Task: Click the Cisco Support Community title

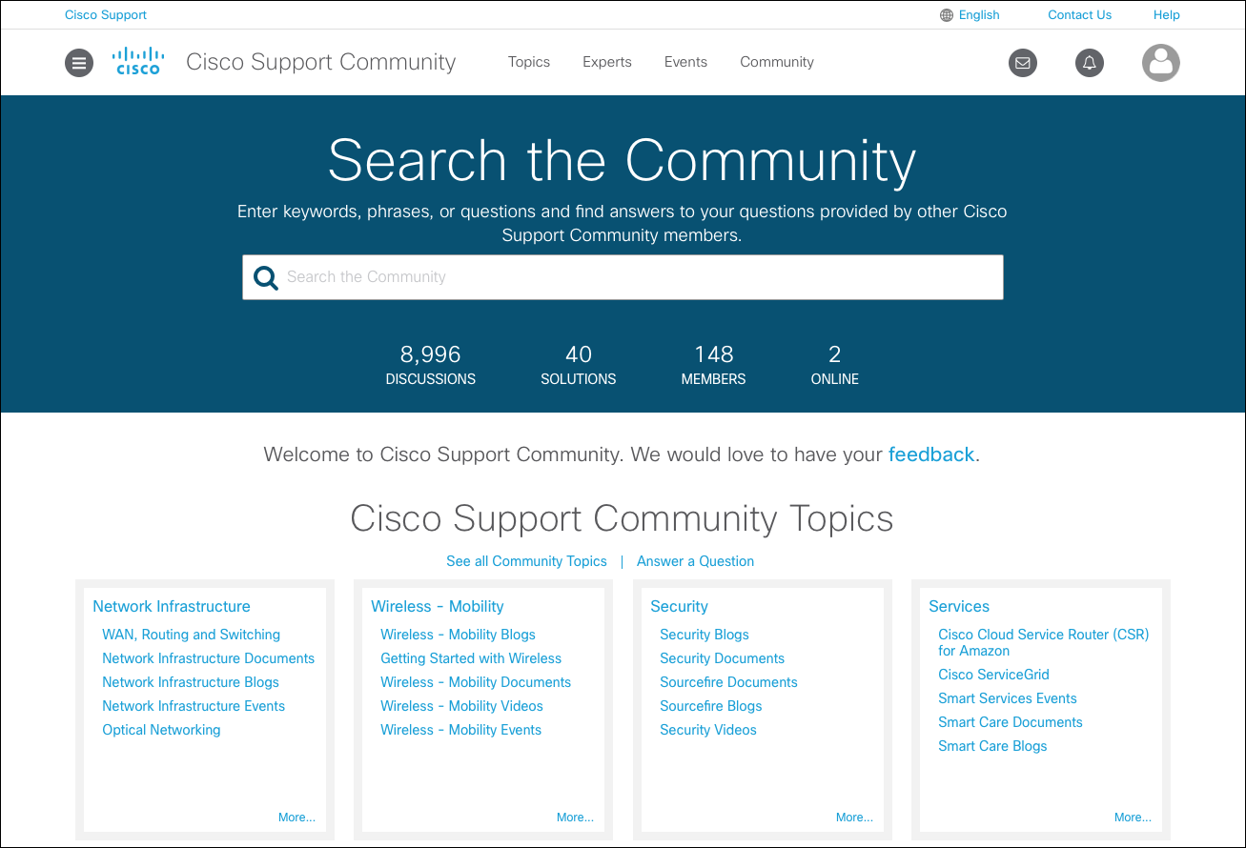Action: (x=321, y=62)
